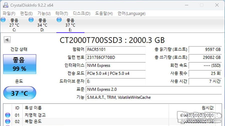This screenshot has width=225, height=126.
Task: Click the blue status orb for drive E:
Action: [x=59, y=20]
